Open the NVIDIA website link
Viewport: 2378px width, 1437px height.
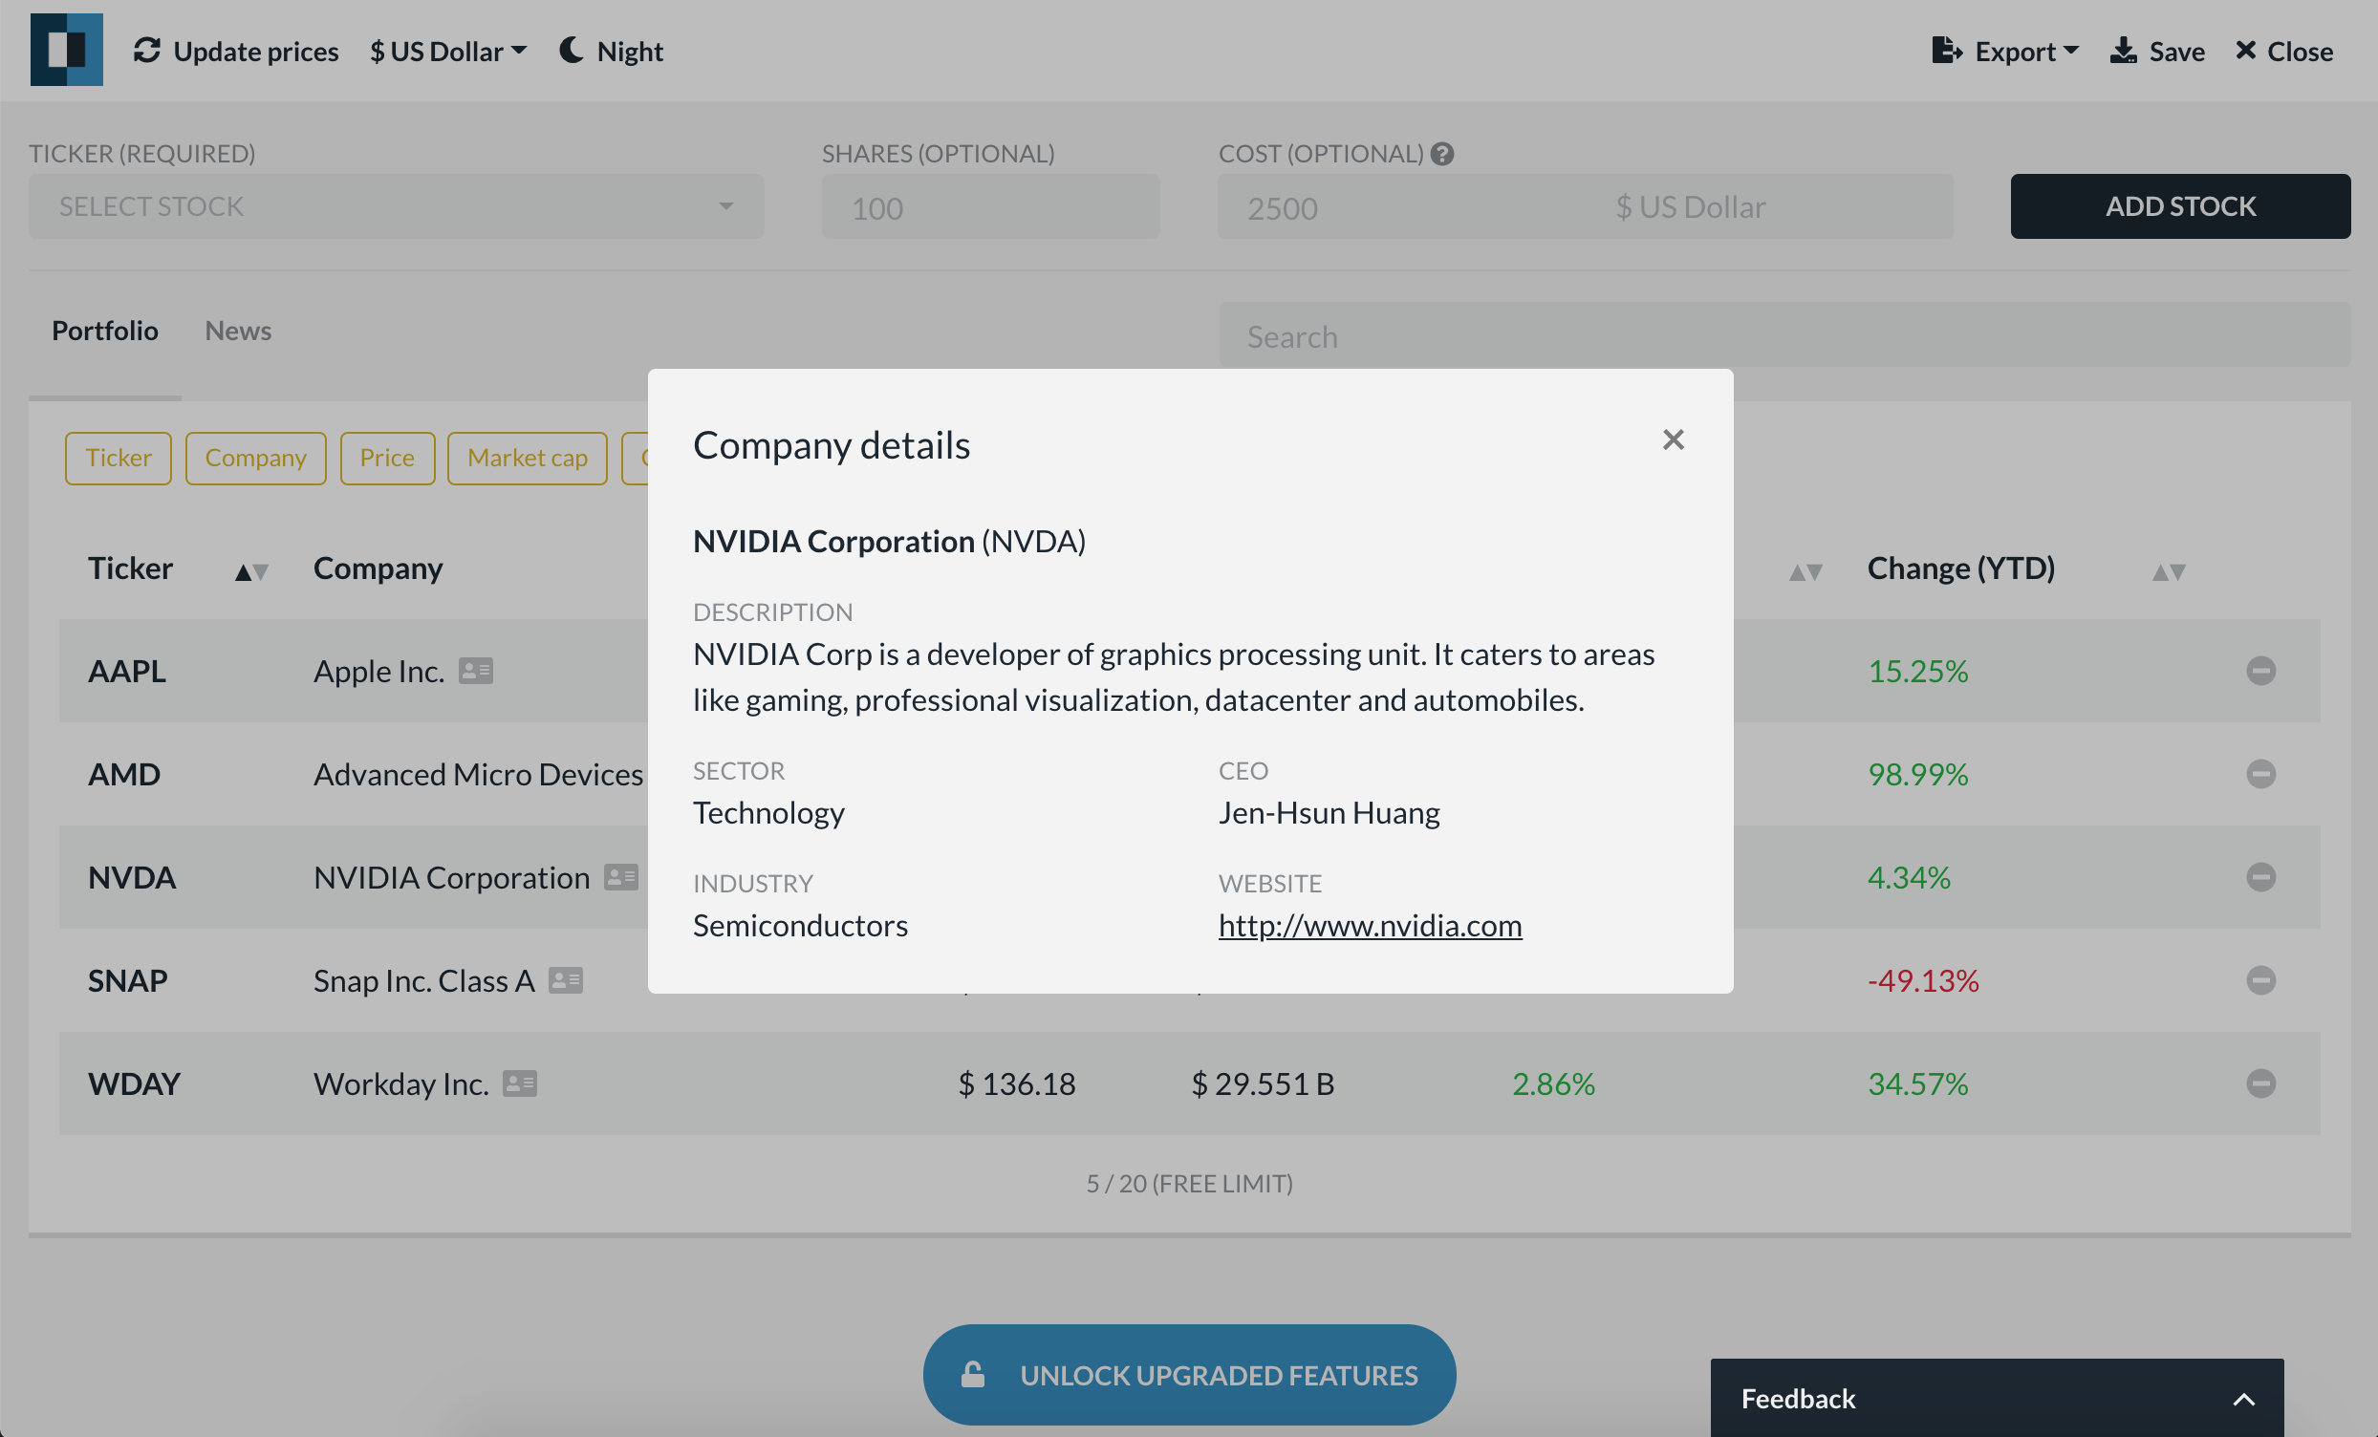point(1370,925)
